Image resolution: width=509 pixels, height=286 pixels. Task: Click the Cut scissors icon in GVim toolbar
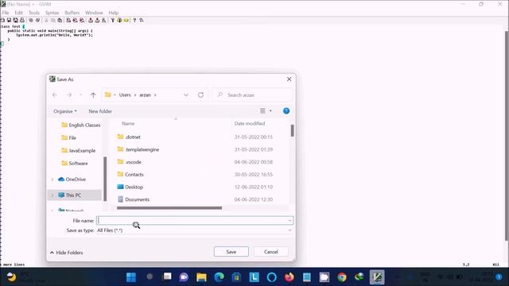[46, 20]
